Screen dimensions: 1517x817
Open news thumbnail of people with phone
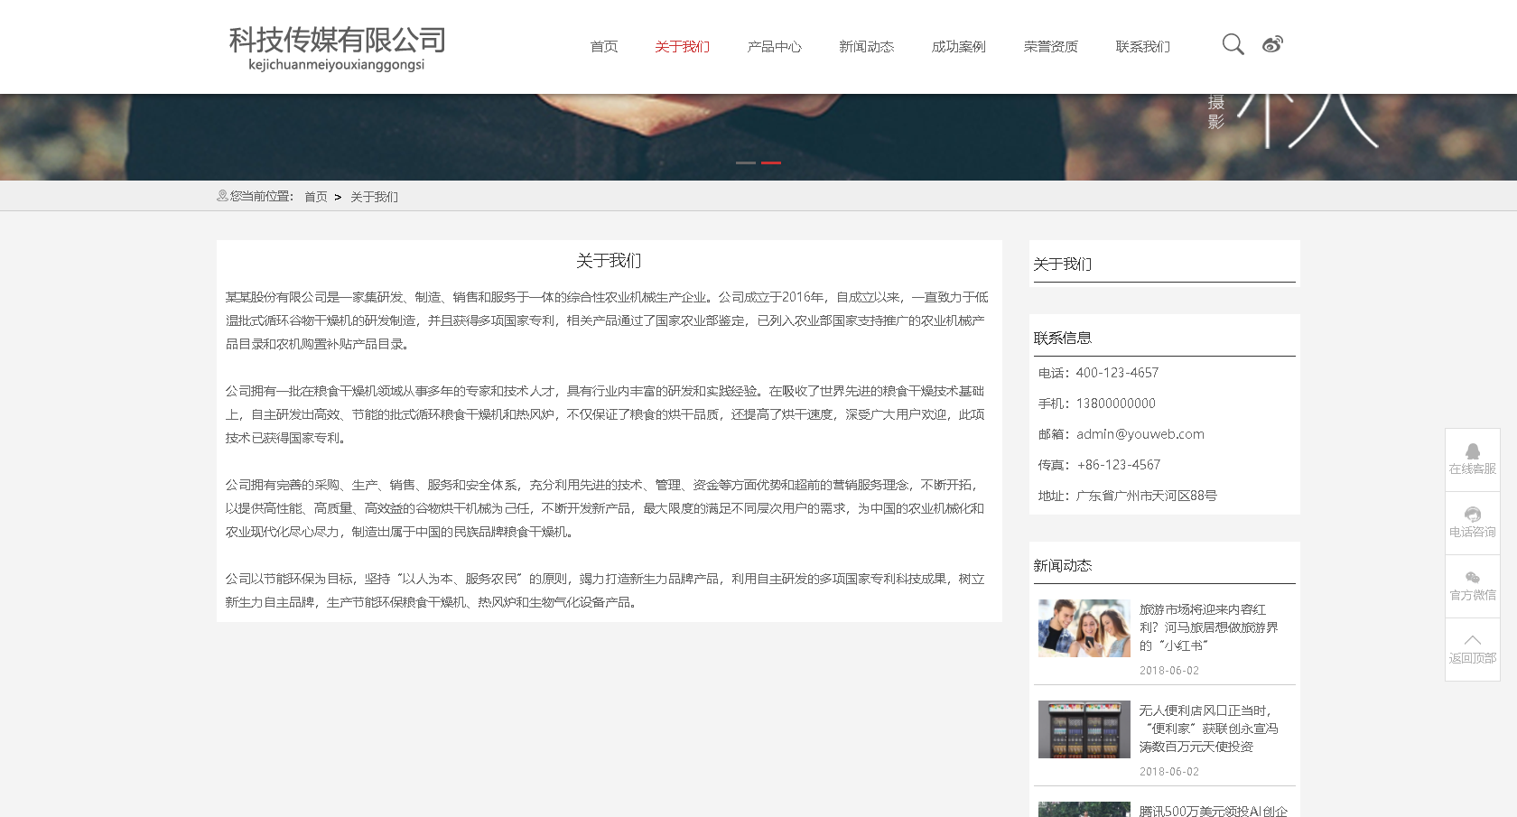tap(1084, 628)
